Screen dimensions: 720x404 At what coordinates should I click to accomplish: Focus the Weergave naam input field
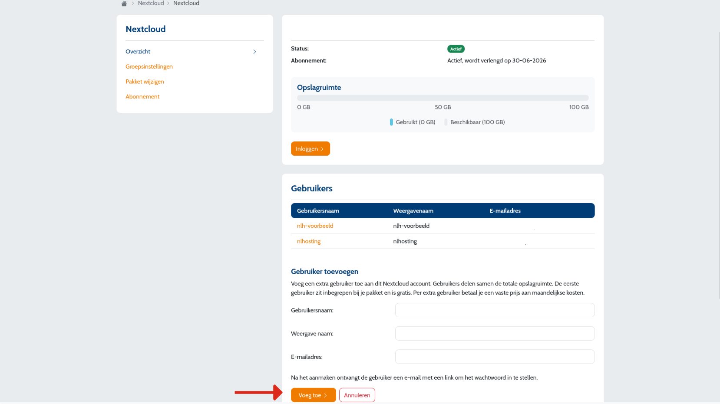tap(495, 334)
